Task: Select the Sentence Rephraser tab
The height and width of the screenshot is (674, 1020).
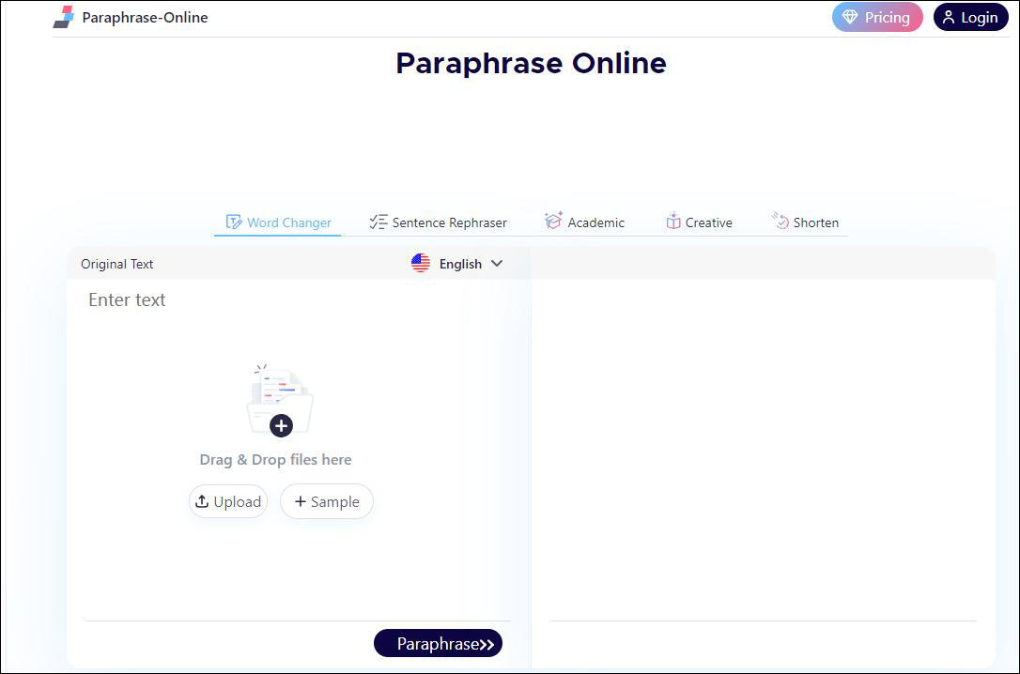Action: (438, 222)
